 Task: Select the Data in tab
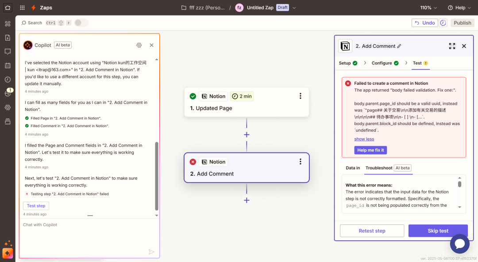pos(353,168)
